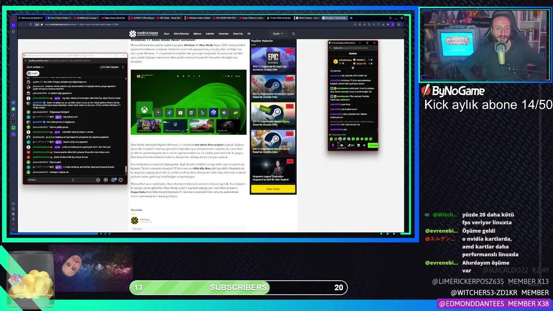Select the Eğlence menu item

[197, 33]
